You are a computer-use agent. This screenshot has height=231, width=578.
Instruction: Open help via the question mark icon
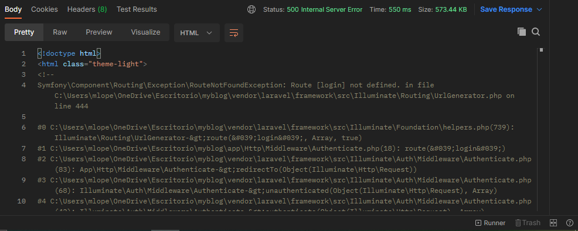point(570,223)
